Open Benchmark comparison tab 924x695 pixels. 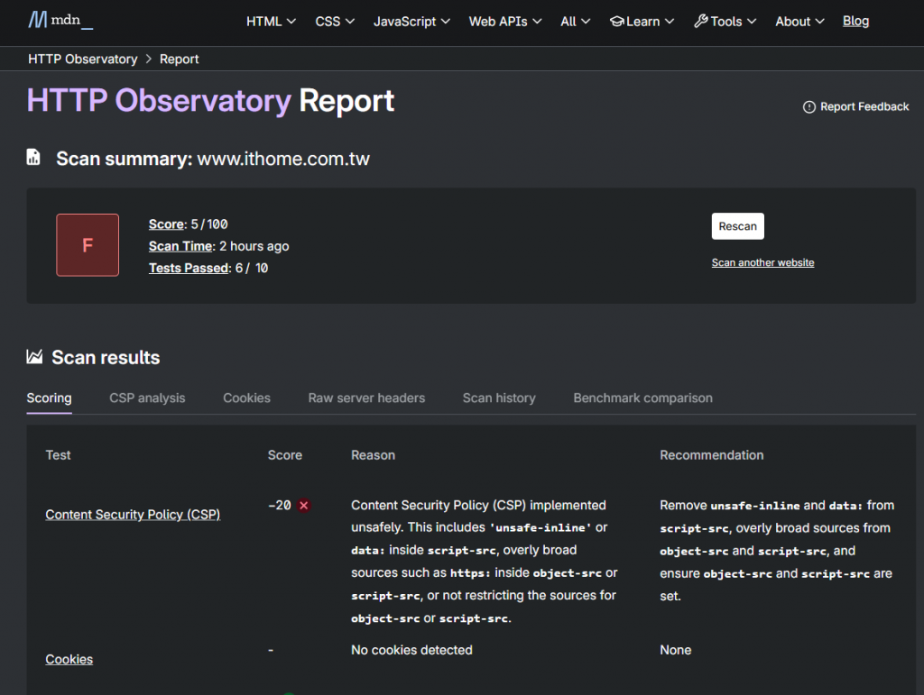pos(642,398)
